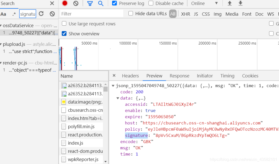Image resolution: width=279 pixels, height=164 pixels.
Task: Filter requests by XHR
Action: coord(185,14)
